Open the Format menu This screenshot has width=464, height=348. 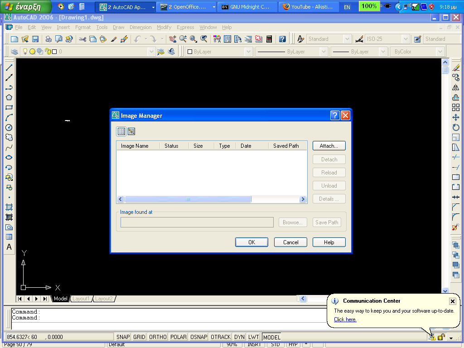point(83,27)
